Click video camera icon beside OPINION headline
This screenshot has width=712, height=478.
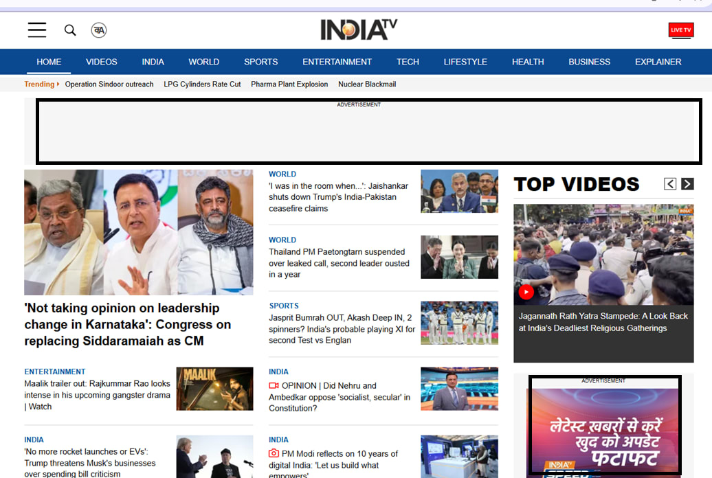[x=274, y=385]
